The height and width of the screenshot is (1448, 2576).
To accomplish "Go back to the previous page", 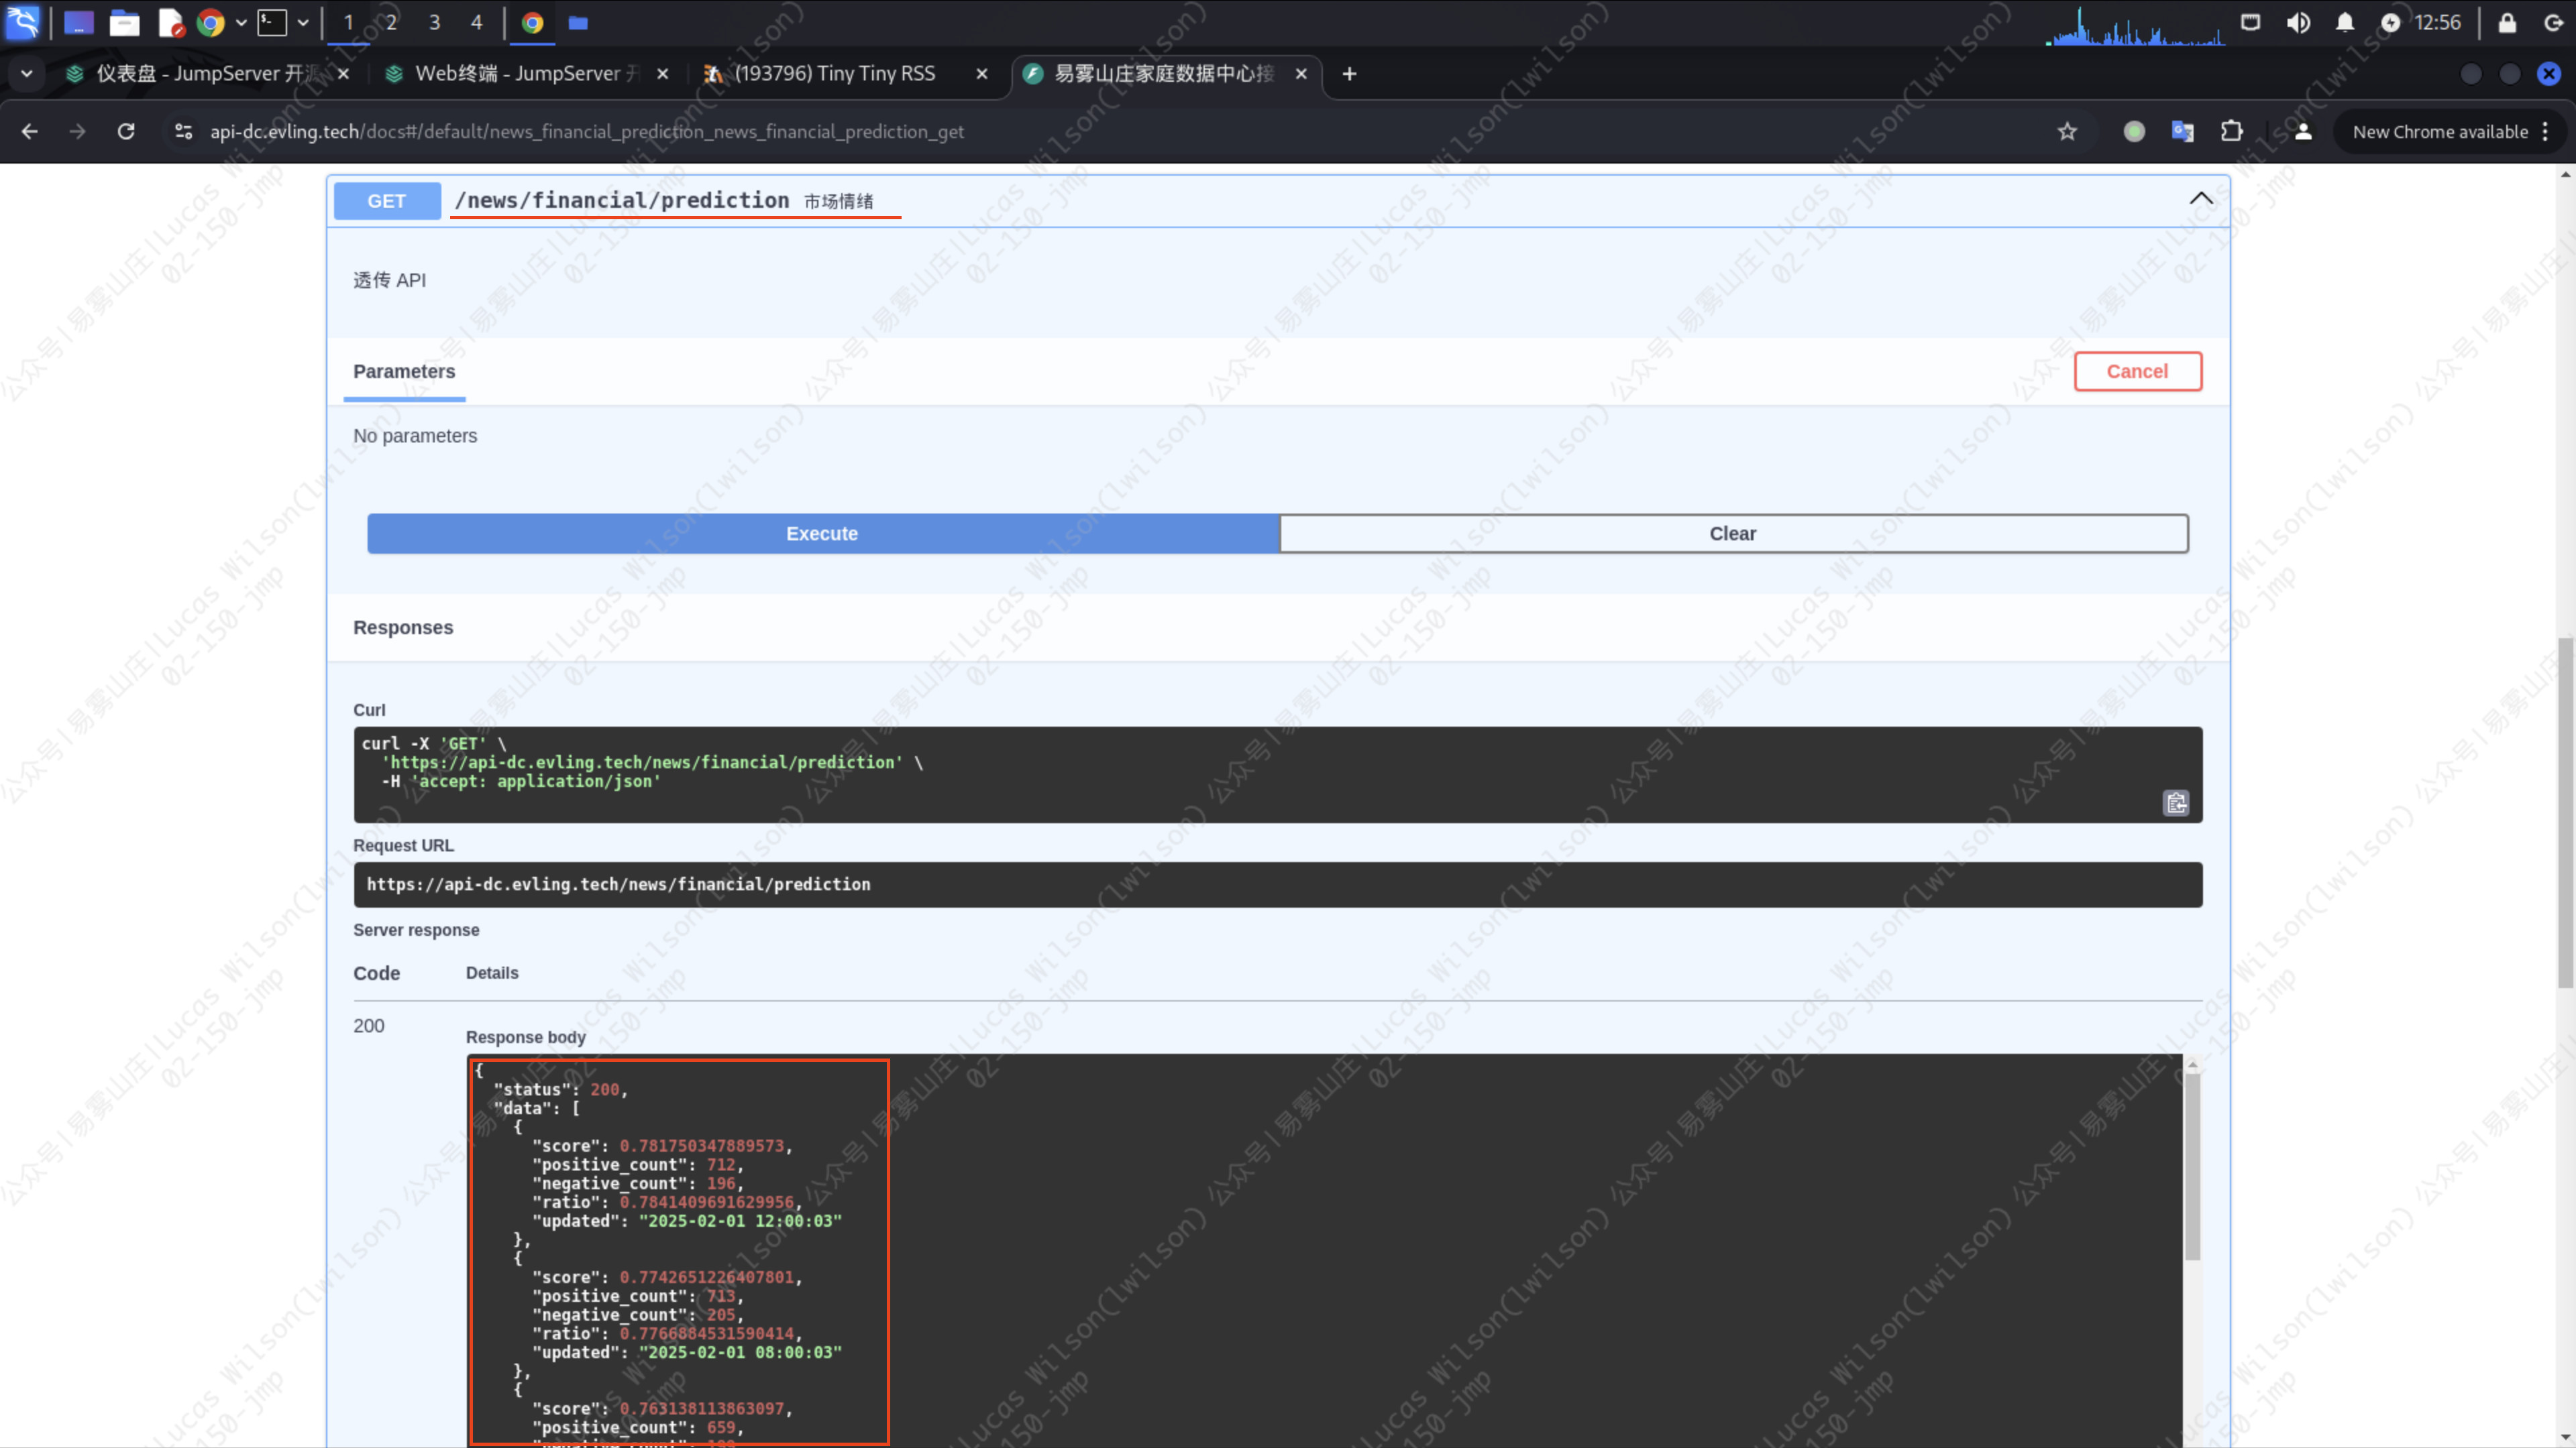I will (x=29, y=131).
